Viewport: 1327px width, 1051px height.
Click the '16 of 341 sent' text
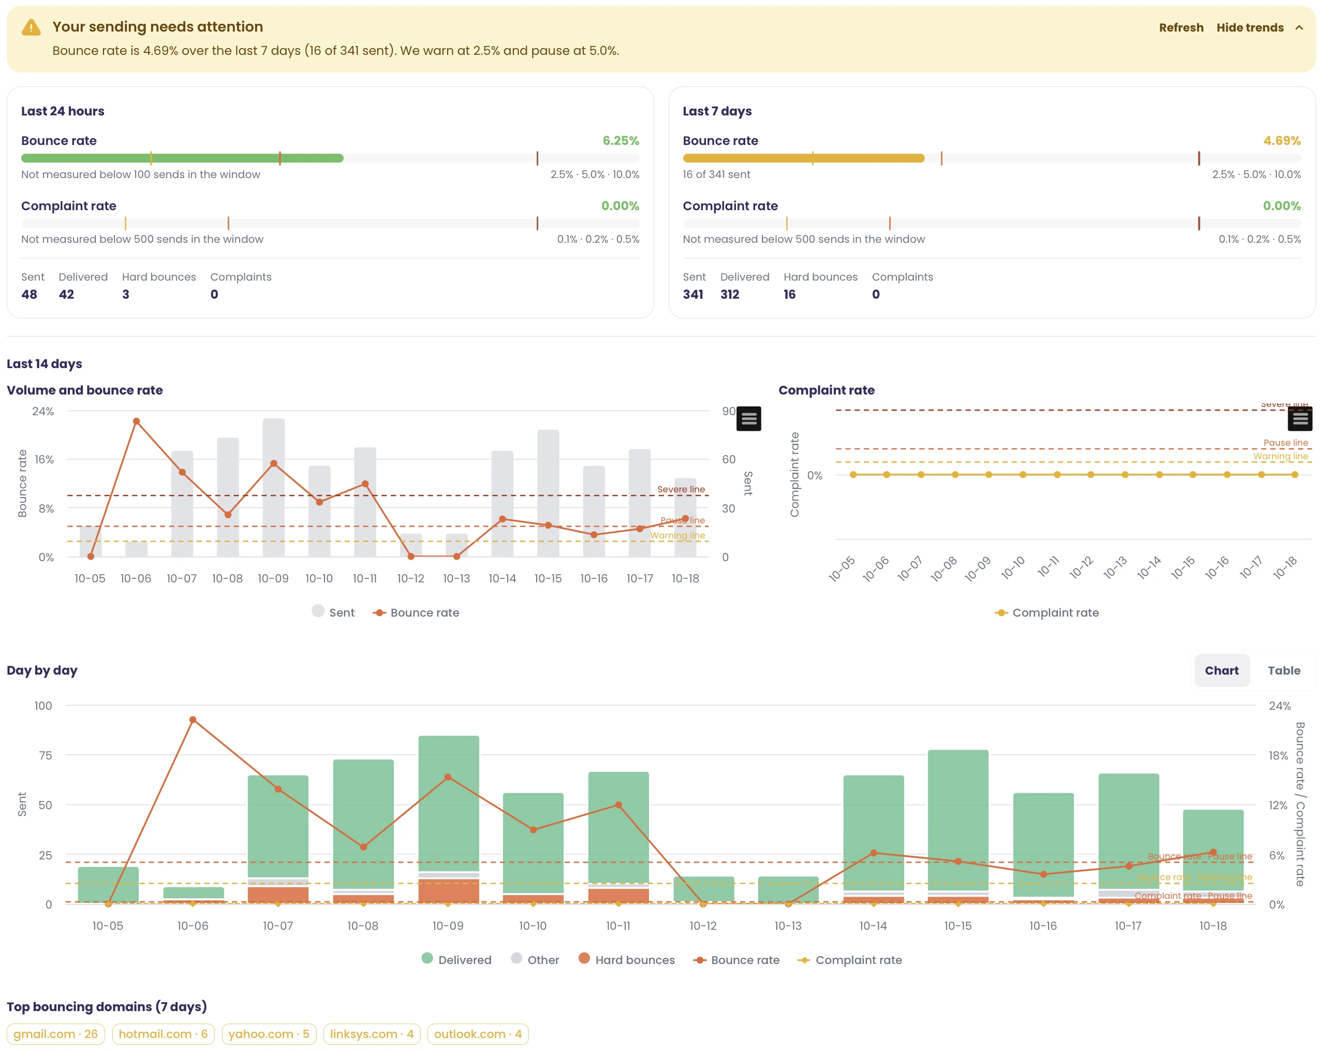(x=716, y=174)
